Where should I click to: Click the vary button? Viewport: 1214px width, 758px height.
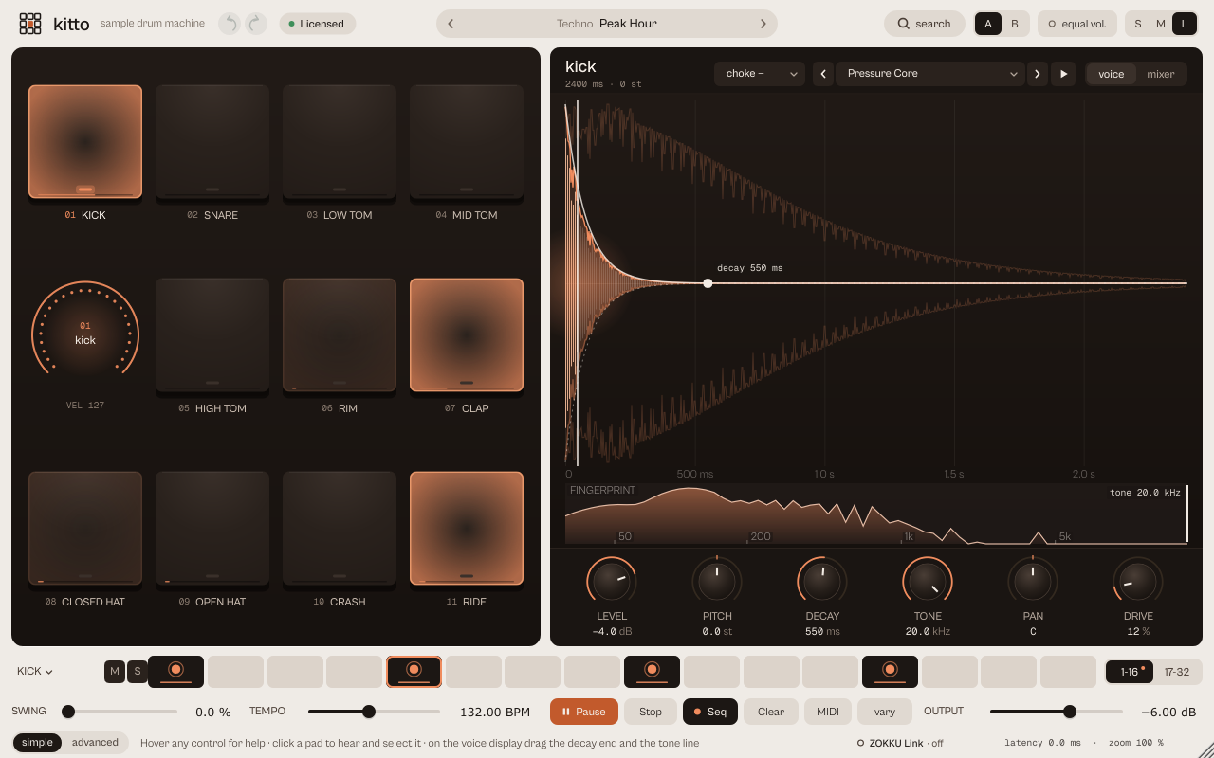pyautogui.click(x=885, y=712)
